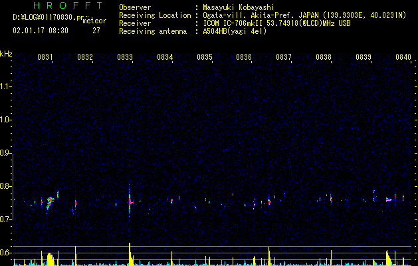This screenshot has height=266, width=418.
Task: Click the tallest yellow power spike at 0833
Action: (130, 253)
